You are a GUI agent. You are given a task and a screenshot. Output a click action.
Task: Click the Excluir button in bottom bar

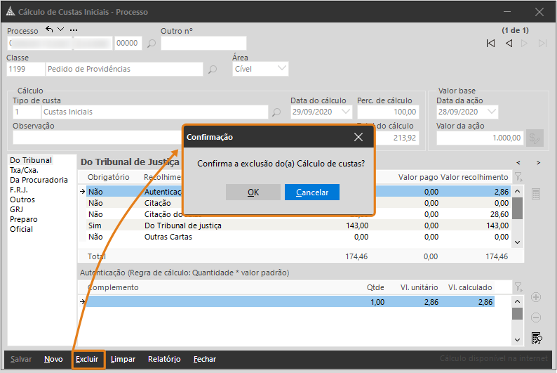click(x=87, y=359)
